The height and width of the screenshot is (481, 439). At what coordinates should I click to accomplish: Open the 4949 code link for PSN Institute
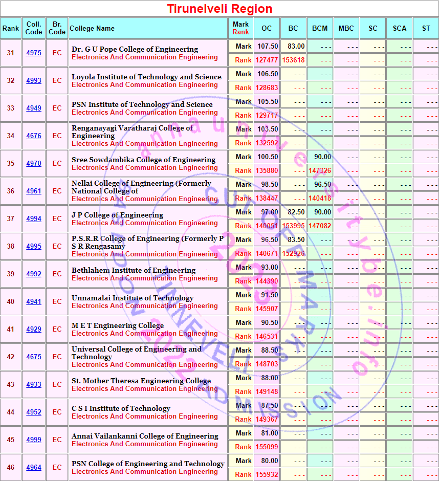(x=34, y=108)
